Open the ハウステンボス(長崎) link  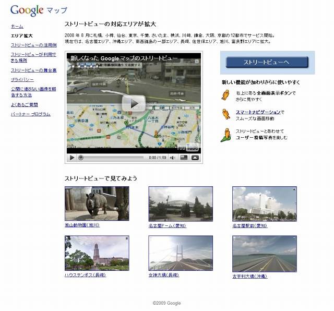86,275
